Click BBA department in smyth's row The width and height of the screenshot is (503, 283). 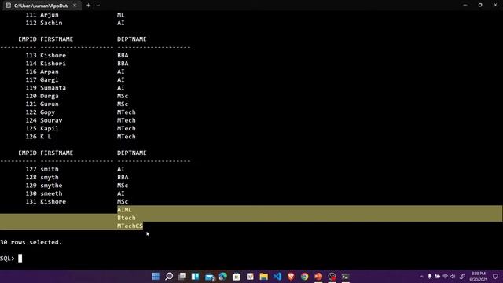pyautogui.click(x=123, y=177)
